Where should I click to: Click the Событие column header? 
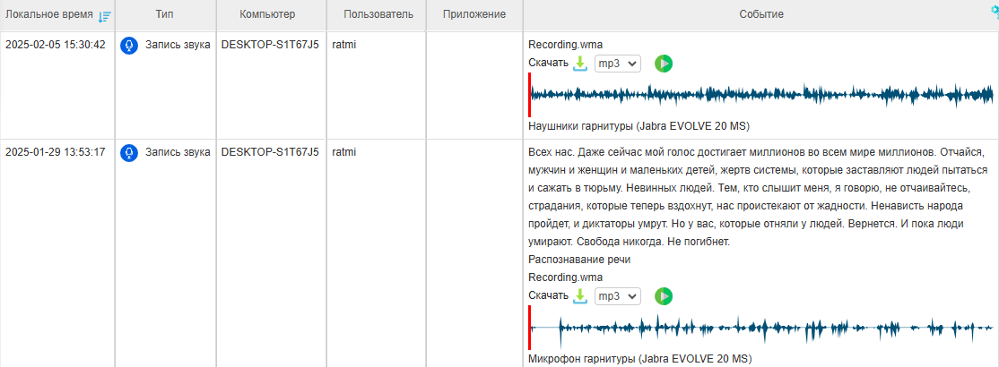[761, 14]
